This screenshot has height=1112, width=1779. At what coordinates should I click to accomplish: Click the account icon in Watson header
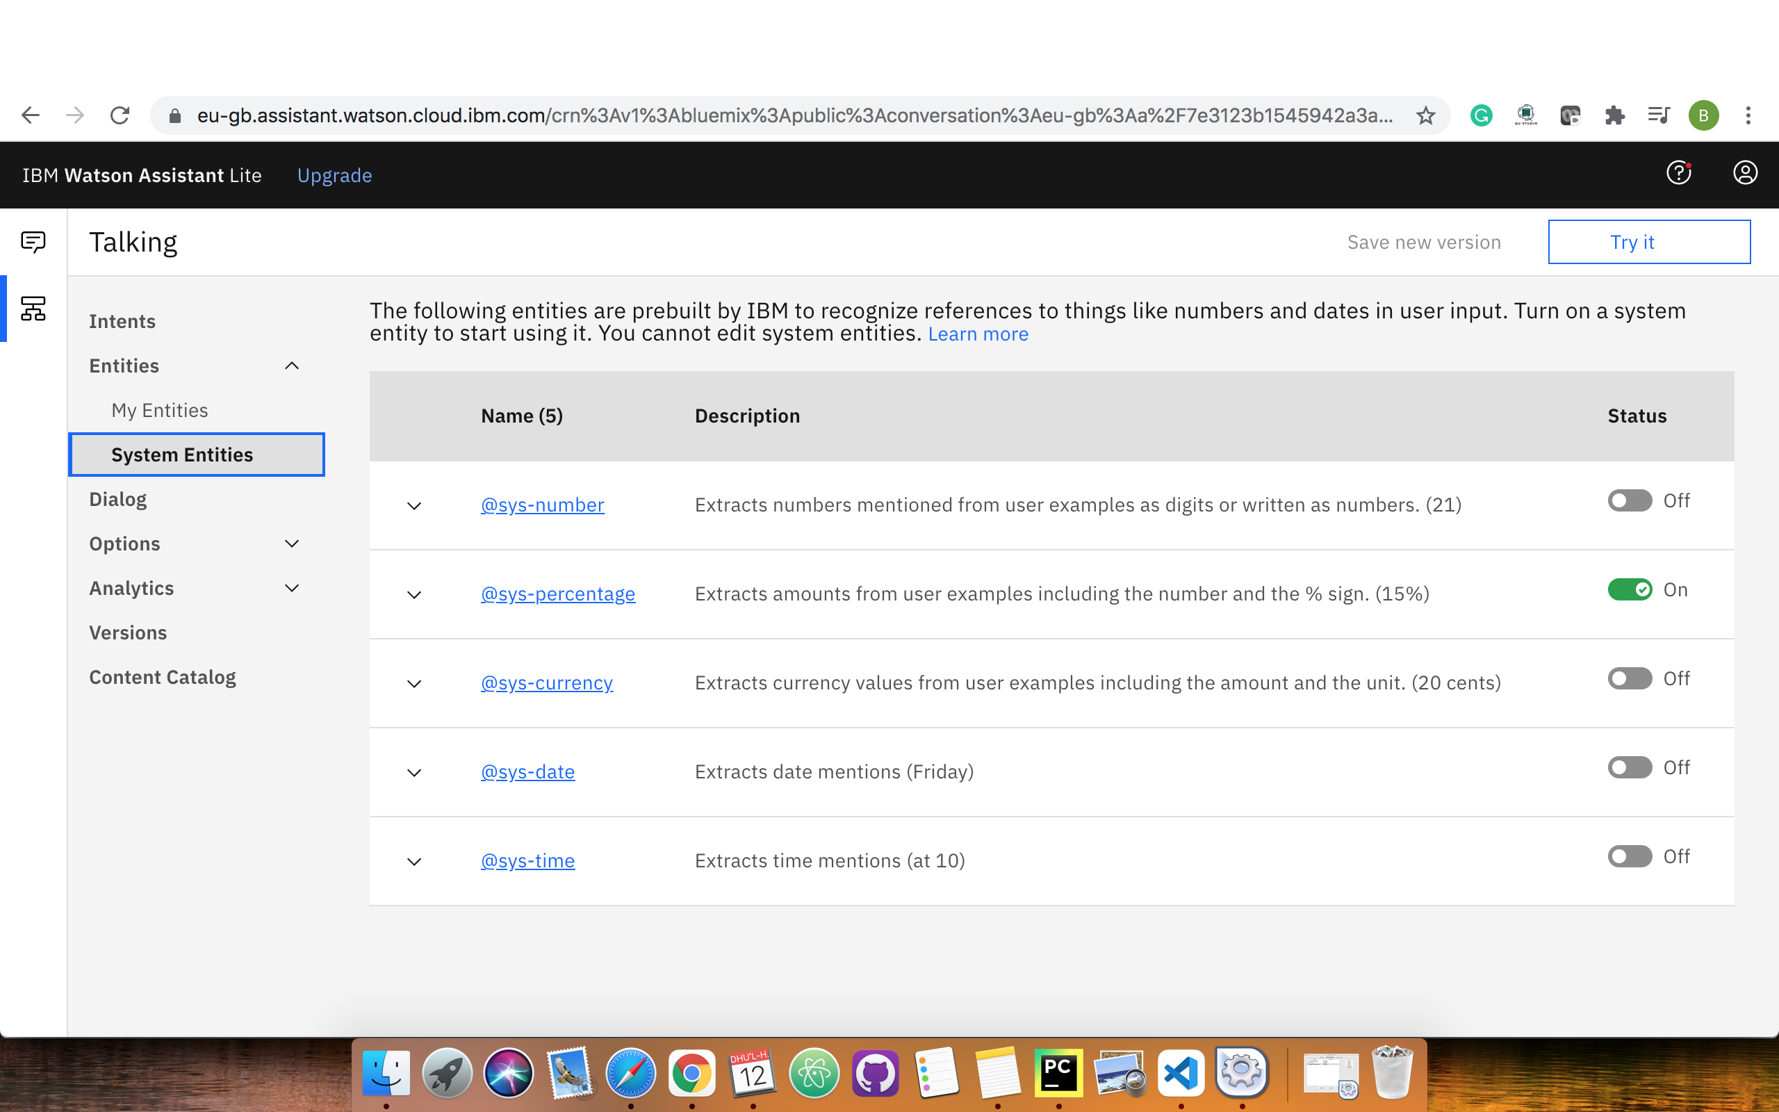click(1745, 174)
